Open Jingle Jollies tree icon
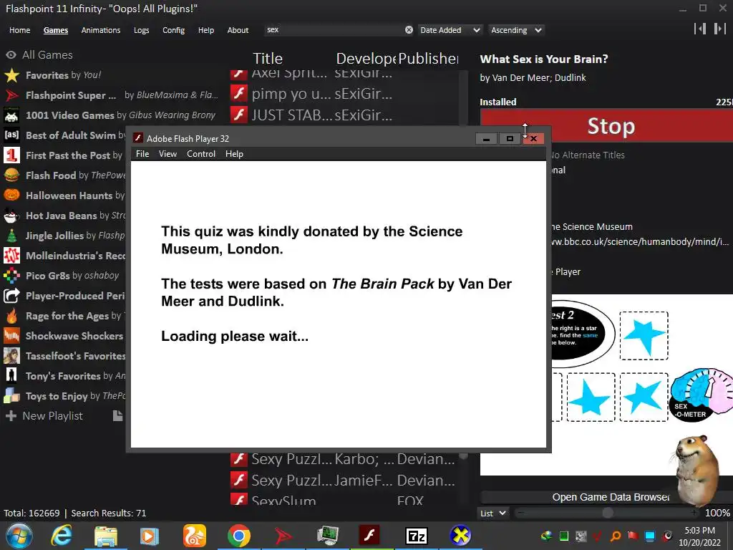Image resolution: width=733 pixels, height=550 pixels. point(11,236)
